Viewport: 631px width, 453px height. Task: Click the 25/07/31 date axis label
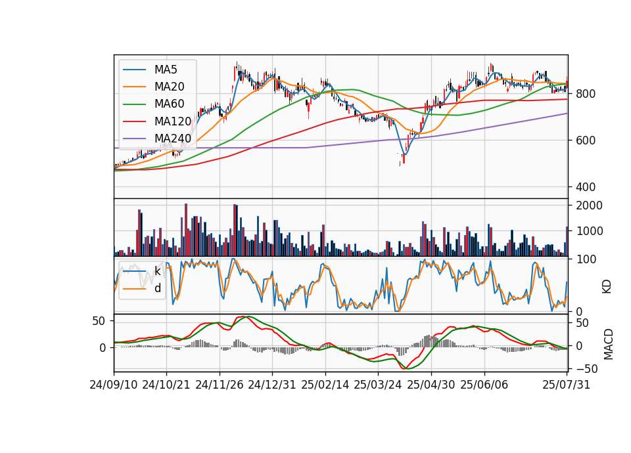coord(566,385)
